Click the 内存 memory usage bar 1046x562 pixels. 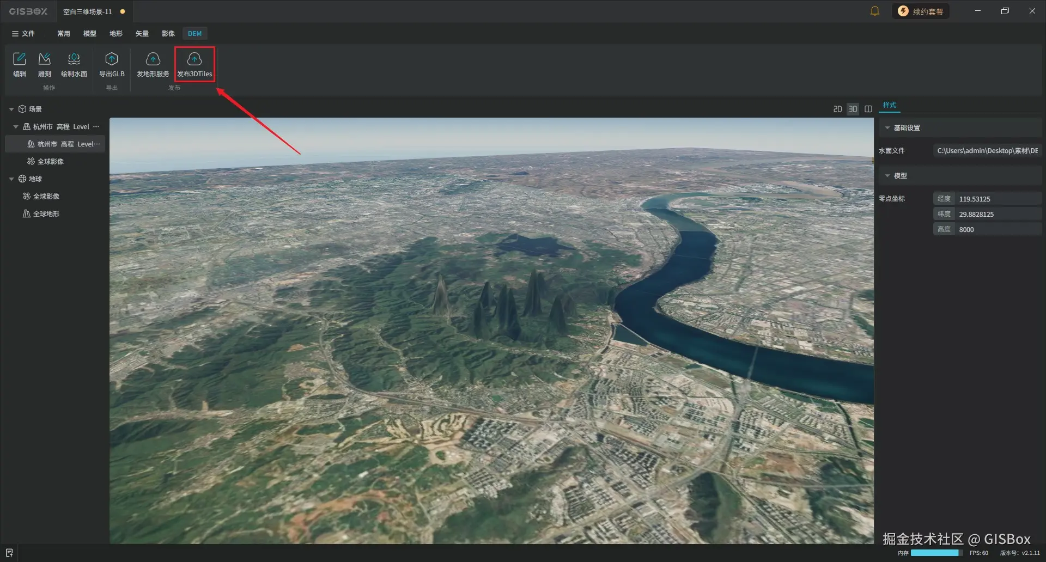pyautogui.click(x=936, y=553)
